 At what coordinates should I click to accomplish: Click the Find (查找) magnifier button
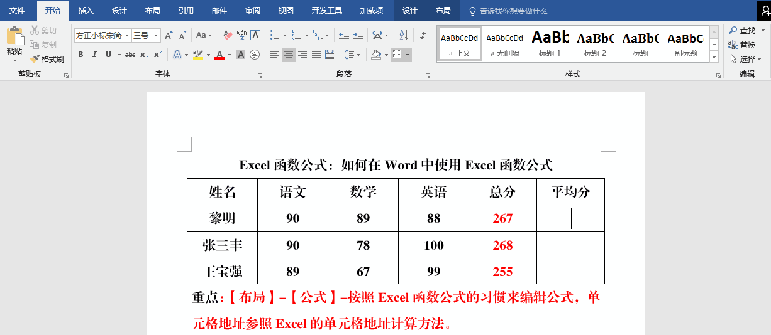(x=743, y=31)
